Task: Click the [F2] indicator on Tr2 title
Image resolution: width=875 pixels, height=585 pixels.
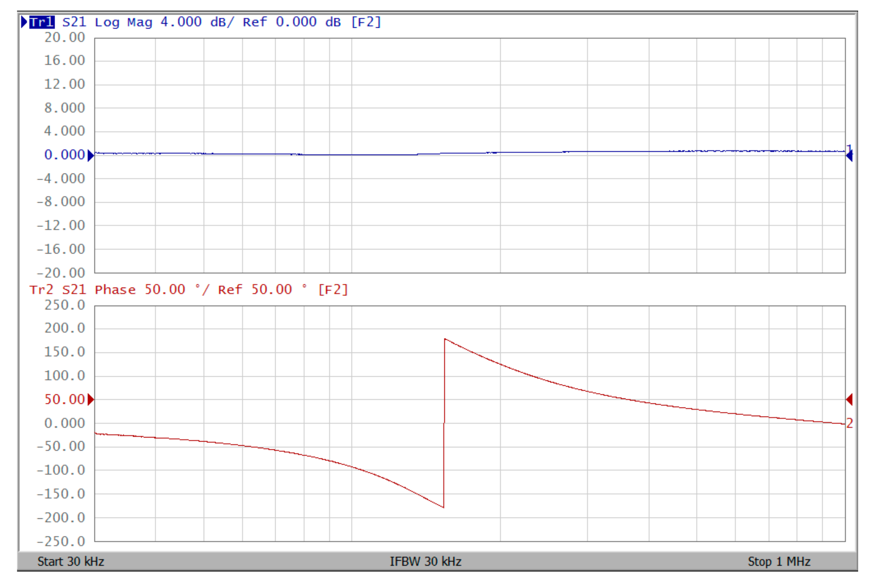Action: (333, 290)
